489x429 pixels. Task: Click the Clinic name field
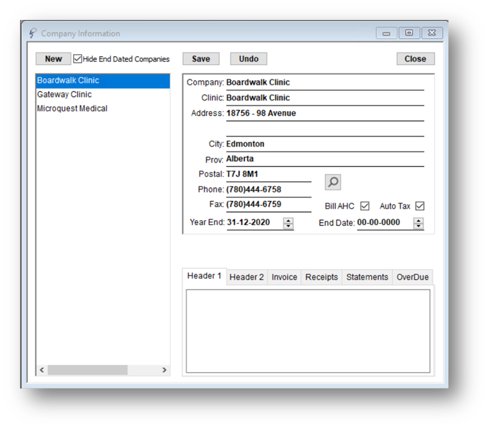click(325, 98)
